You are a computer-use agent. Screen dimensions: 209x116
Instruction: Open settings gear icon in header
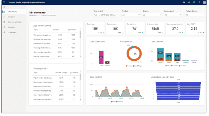pyautogui.click(x=194, y=2)
